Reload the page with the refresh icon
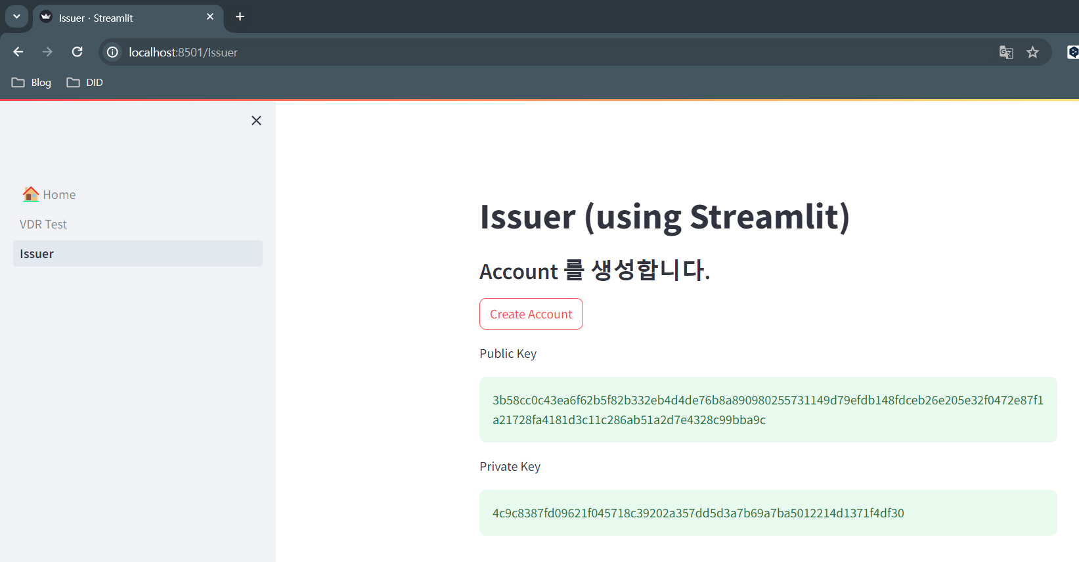Image resolution: width=1079 pixels, height=562 pixels. coord(77,52)
